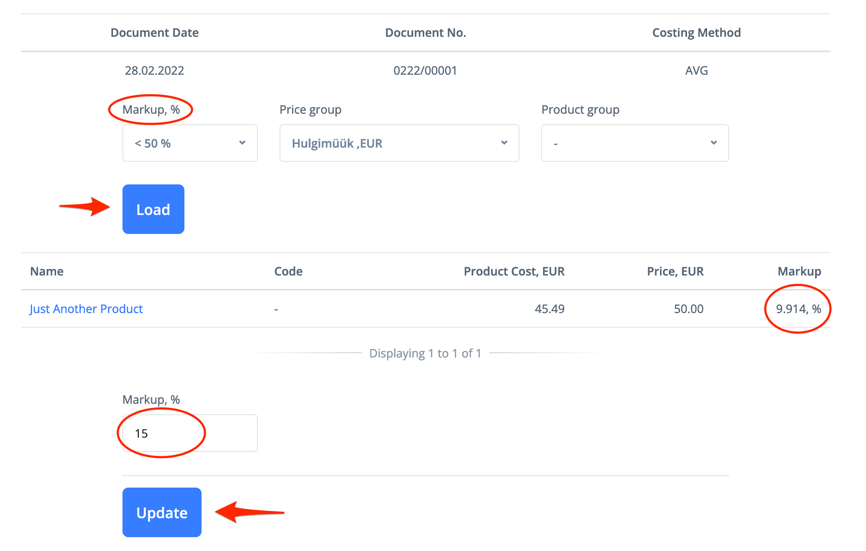Click the Document Date header
The image size is (866, 551).
(x=155, y=33)
